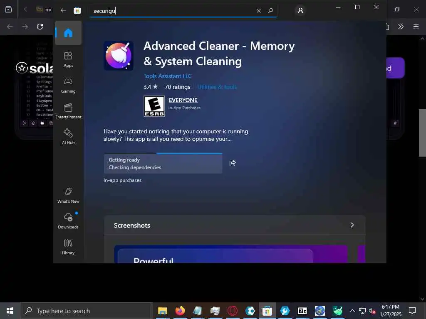The height and width of the screenshot is (319, 426).
Task: Go to the Microsoft Store Home page
Action: 68,33
